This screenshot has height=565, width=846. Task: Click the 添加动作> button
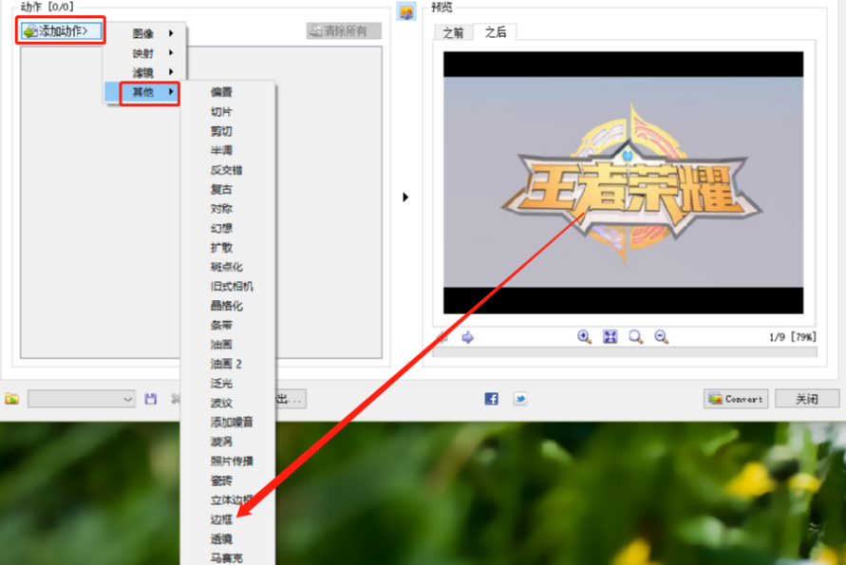pos(61,30)
